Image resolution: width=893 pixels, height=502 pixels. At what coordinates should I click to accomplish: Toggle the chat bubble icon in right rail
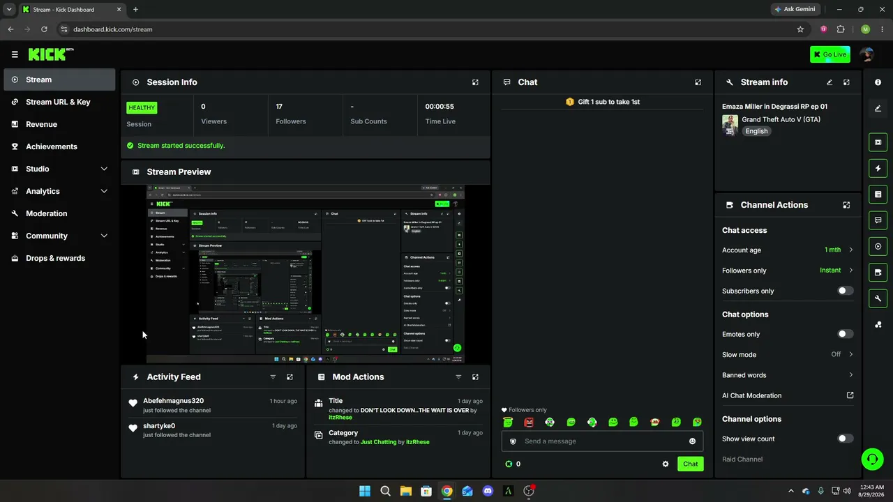[878, 220]
